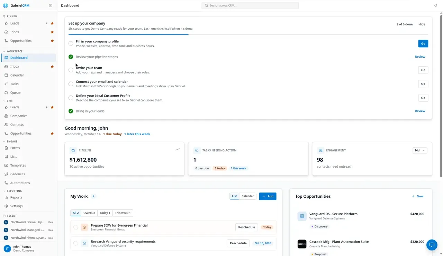Collapse the Pinned sidebar section
Viewport: 443px width, 256px height.
pyautogui.click(x=10, y=16)
